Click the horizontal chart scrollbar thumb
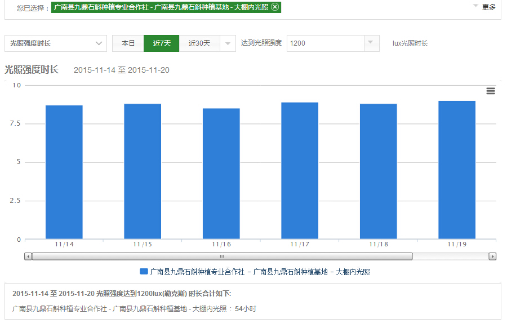 [221, 256]
